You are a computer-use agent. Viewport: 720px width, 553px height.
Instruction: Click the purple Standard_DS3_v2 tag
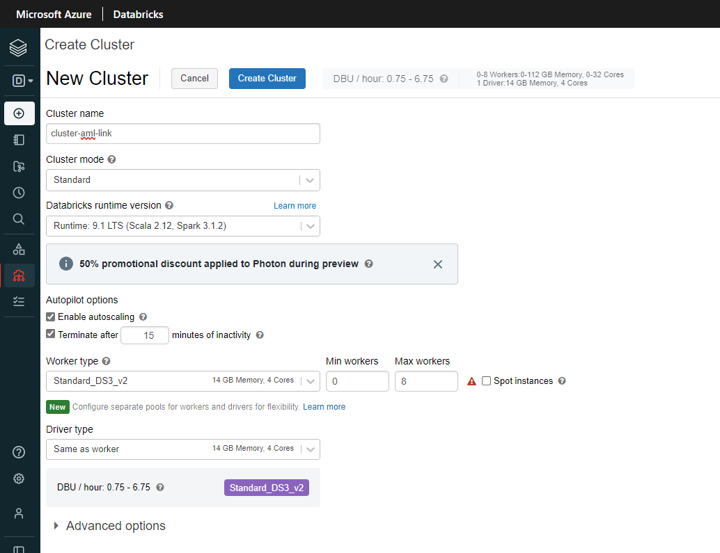(x=266, y=488)
